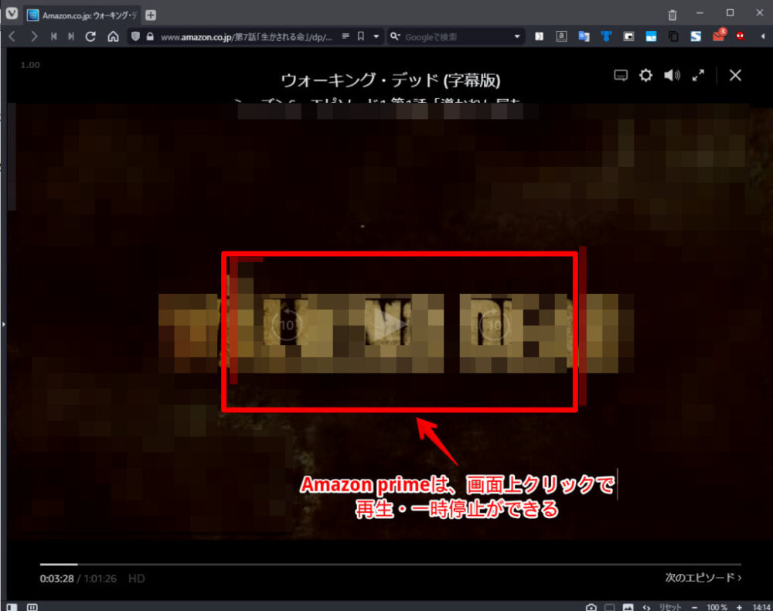Adjust volume with speaker icon
The image size is (773, 611).
click(x=672, y=76)
